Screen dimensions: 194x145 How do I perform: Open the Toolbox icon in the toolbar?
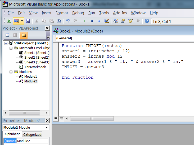tap(138, 21)
